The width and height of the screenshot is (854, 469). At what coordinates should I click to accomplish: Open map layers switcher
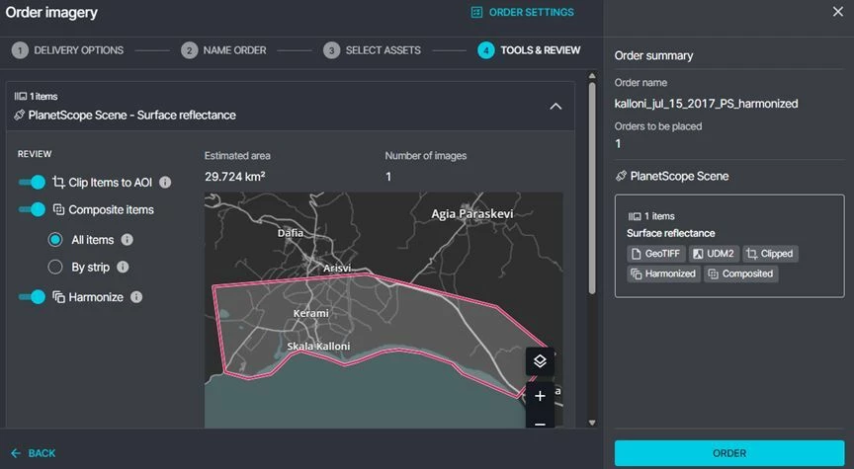(540, 361)
